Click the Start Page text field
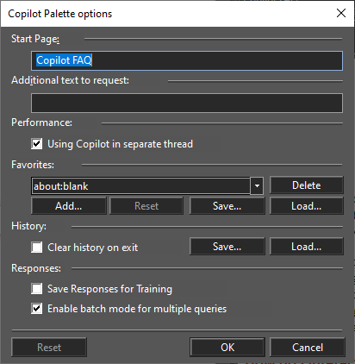This screenshot has width=355, height=364. click(x=187, y=60)
